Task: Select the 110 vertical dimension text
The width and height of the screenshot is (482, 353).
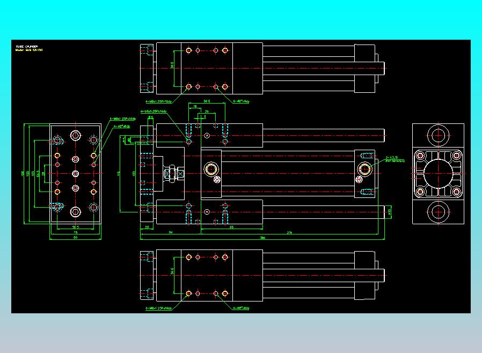Action: pos(118,174)
